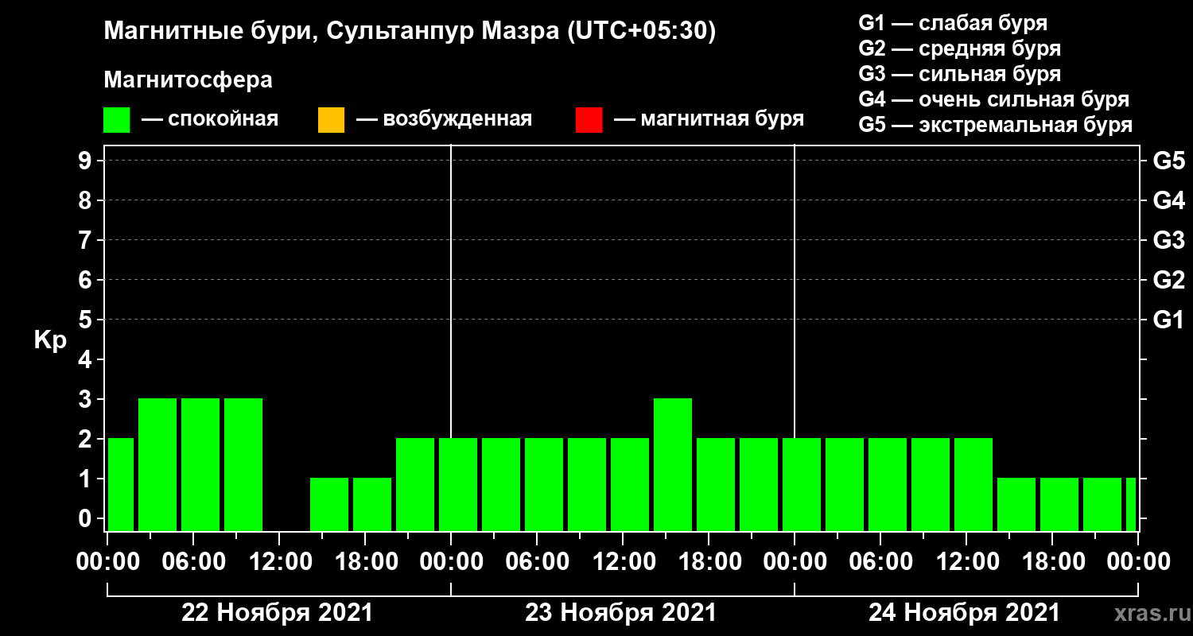Click the first Kp 2 bar on 22 November
The width and height of the screenshot is (1193, 636).
click(121, 484)
